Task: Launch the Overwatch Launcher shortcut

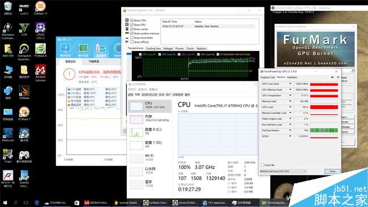Action: (x=24, y=52)
